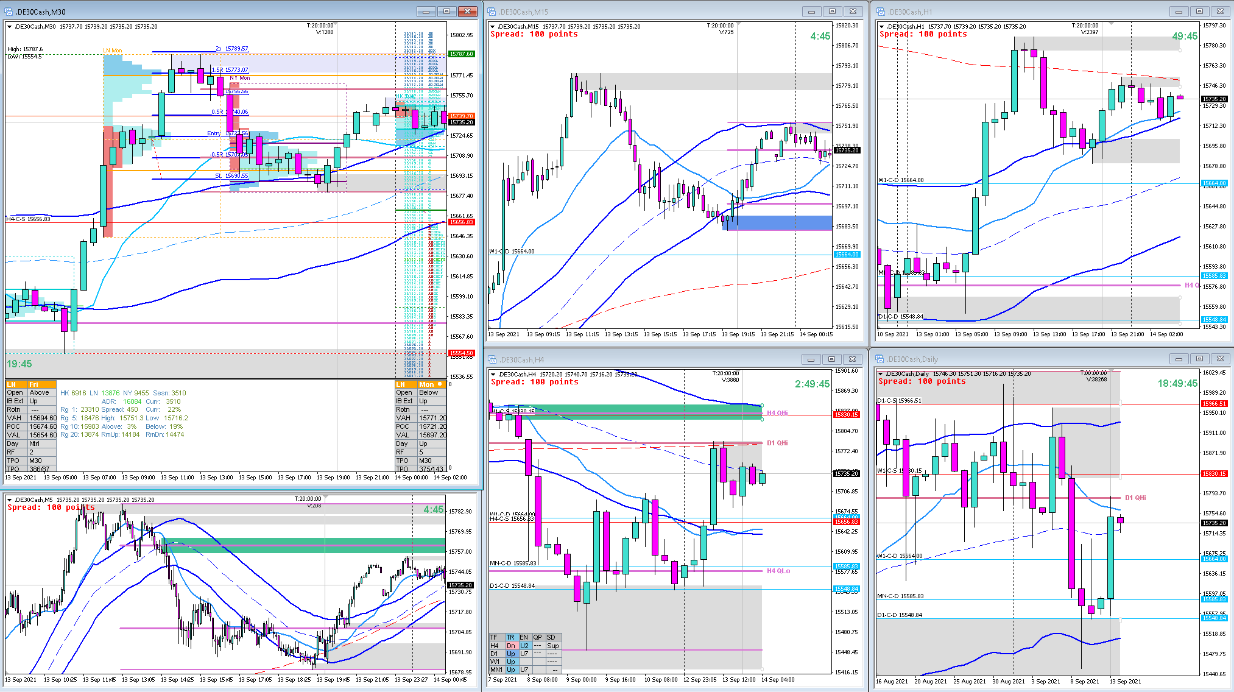This screenshot has height=692, width=1234.
Task: Restore the .DE30Cash,H1 window using its middle button
Action: (1199, 12)
